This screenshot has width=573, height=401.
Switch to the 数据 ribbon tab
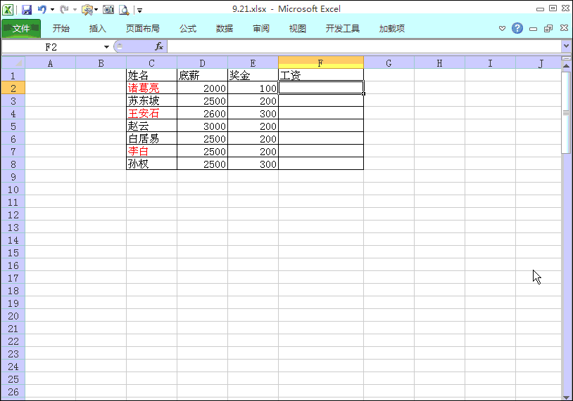[x=225, y=28]
